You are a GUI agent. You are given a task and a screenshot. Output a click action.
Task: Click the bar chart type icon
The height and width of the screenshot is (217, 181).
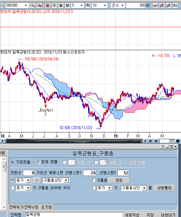[x=169, y=5]
